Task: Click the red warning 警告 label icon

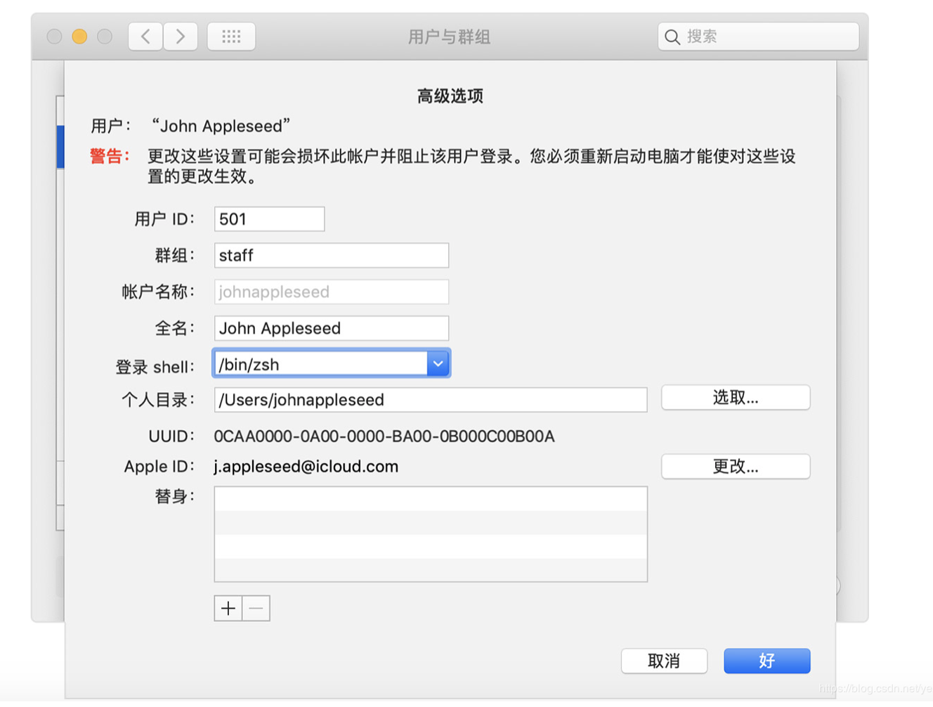Action: 107,157
